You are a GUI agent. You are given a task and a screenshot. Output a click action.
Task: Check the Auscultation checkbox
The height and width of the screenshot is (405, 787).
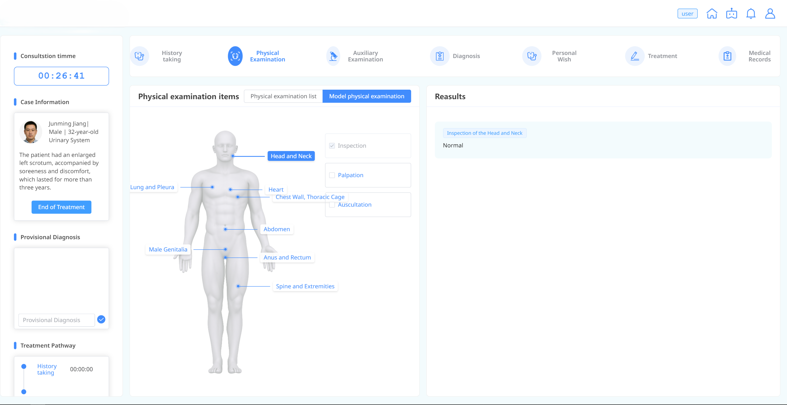[332, 205]
